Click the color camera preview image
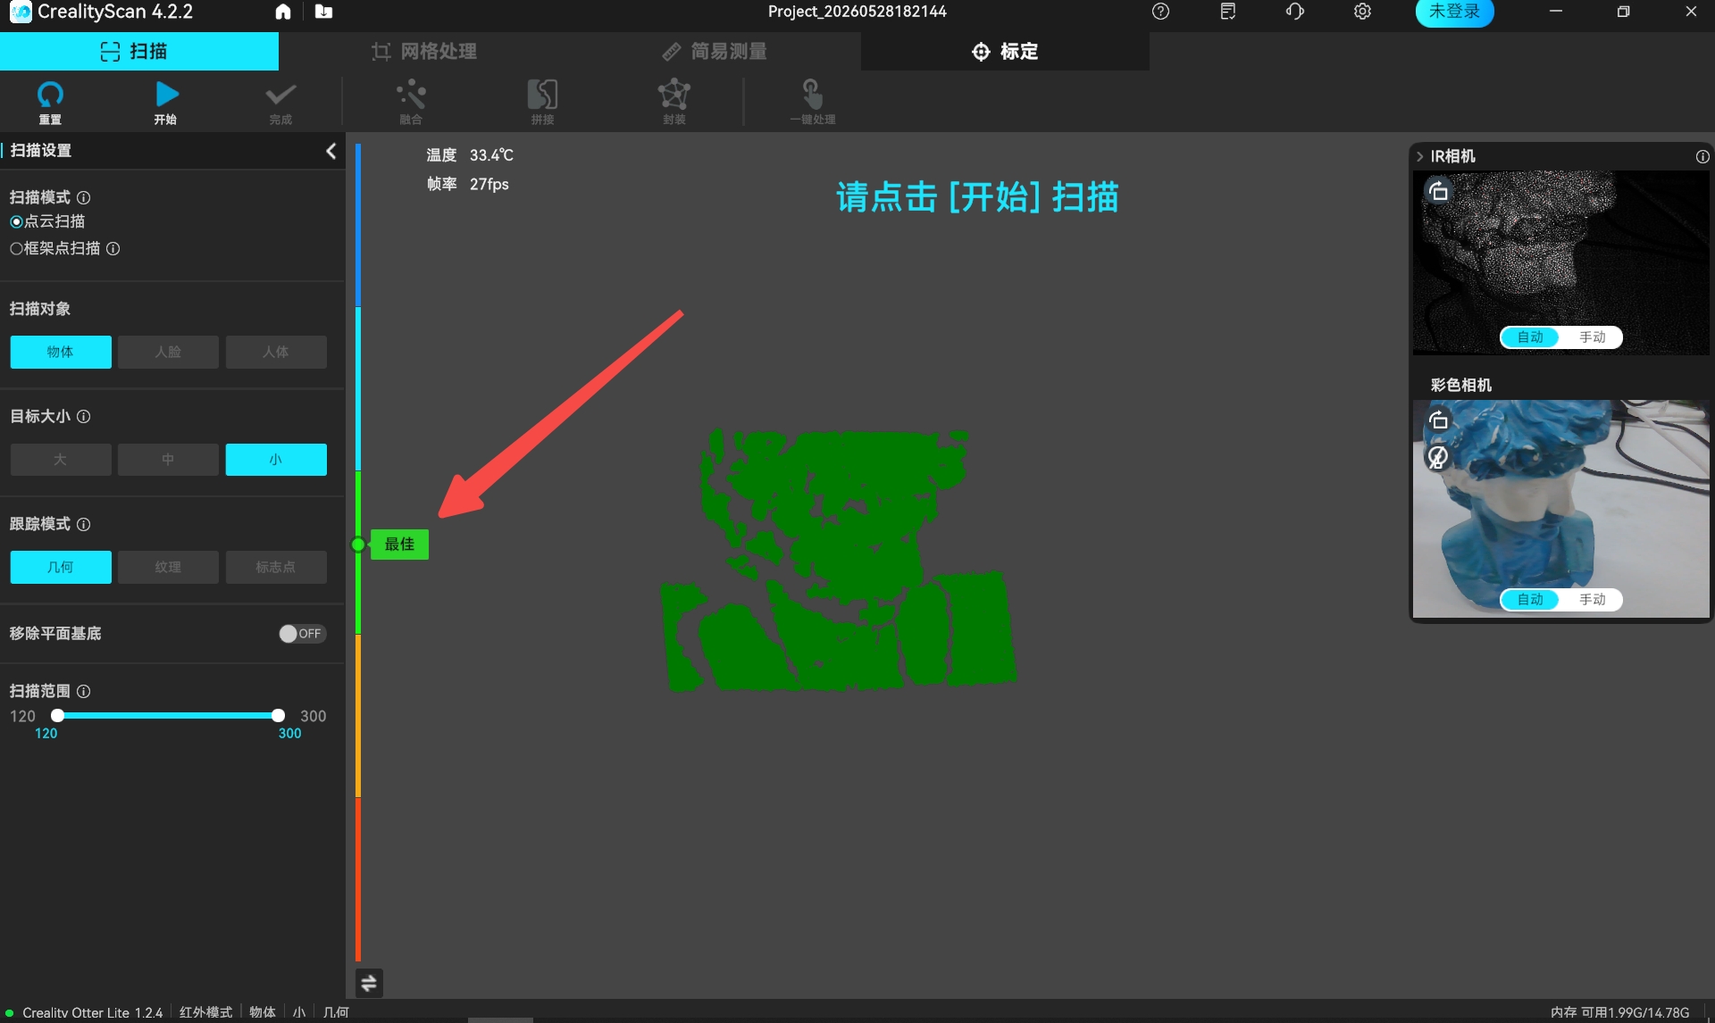 click(x=1560, y=509)
